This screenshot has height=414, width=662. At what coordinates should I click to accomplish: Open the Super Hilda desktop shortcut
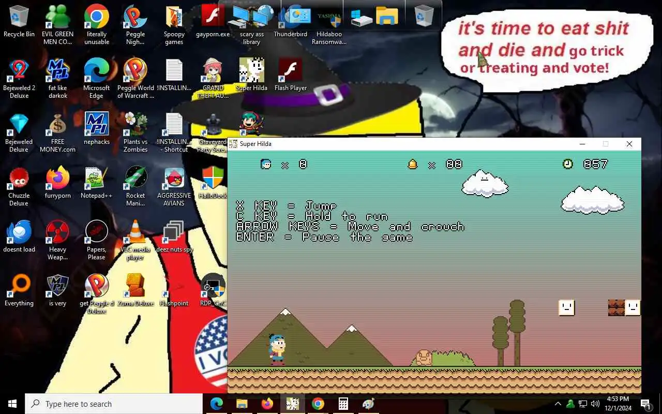[252, 75]
